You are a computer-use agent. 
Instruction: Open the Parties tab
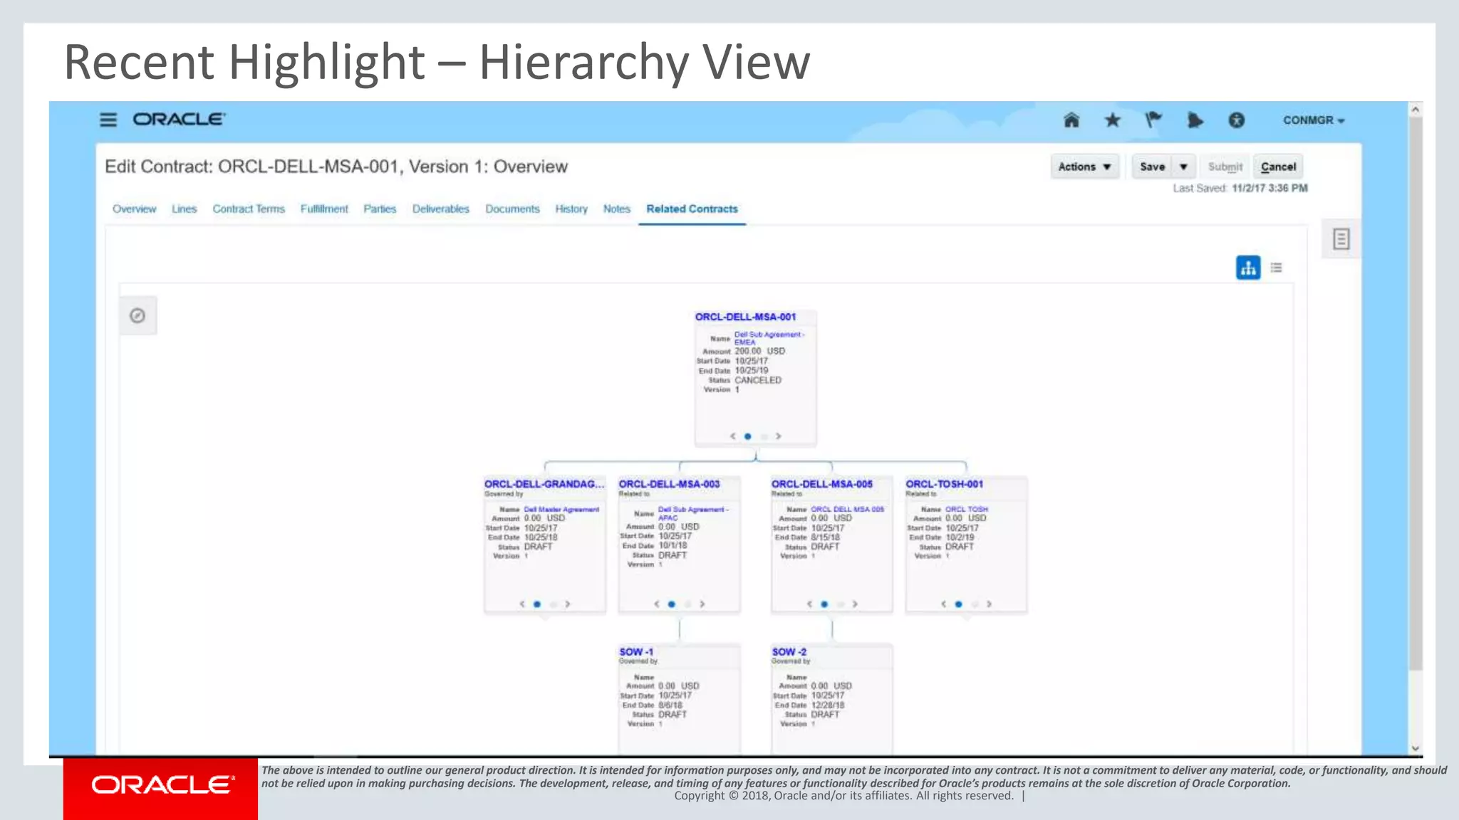[x=380, y=209]
